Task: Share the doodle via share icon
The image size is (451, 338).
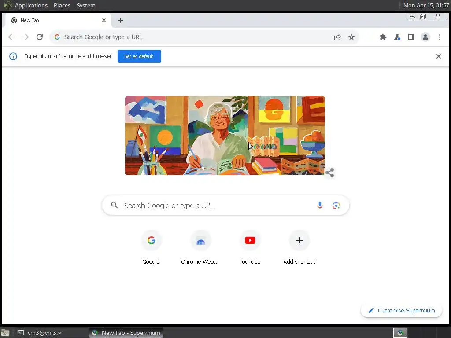Action: pyautogui.click(x=329, y=173)
